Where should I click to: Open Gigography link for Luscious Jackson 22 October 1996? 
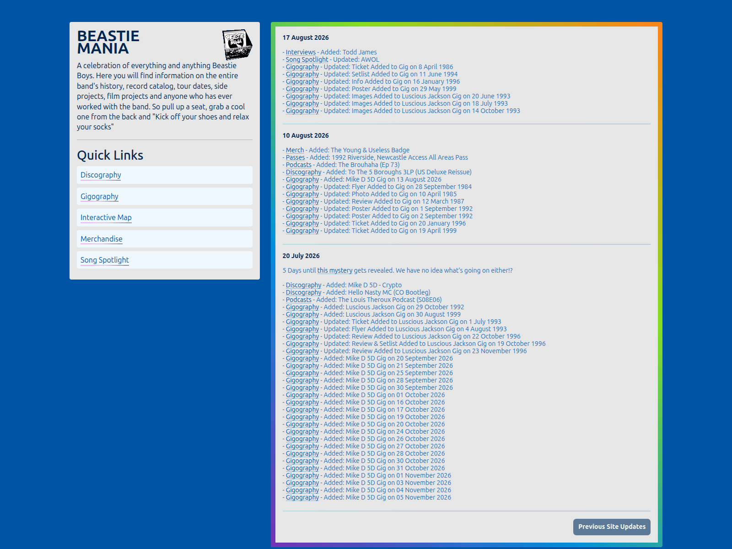(302, 336)
